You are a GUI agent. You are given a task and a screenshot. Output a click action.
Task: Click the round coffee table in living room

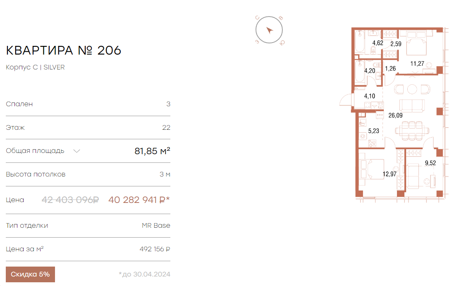[412, 89]
